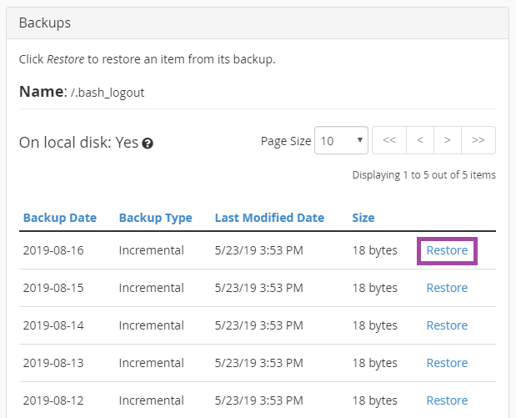The width and height of the screenshot is (516, 418).
Task: Restore the 2019-08-16 backup
Action: [x=447, y=250]
